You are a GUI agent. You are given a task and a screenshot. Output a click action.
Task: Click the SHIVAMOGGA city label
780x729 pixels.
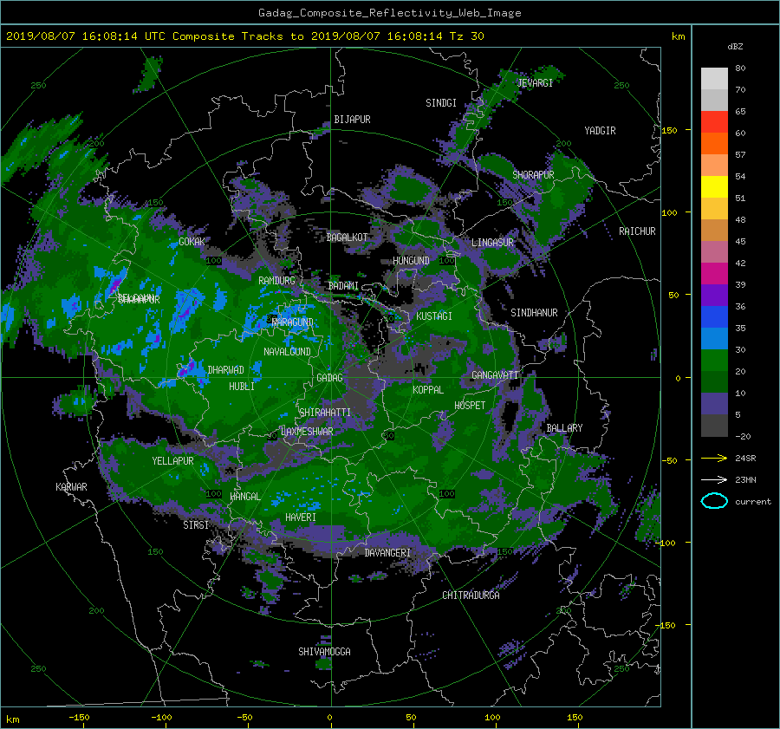324,652
